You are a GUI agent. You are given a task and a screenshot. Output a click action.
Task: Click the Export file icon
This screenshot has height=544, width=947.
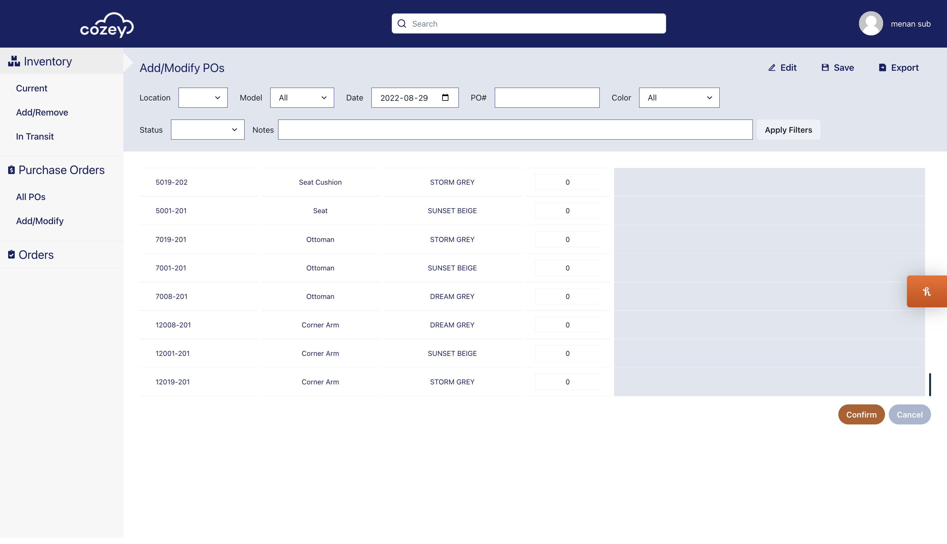coord(882,68)
